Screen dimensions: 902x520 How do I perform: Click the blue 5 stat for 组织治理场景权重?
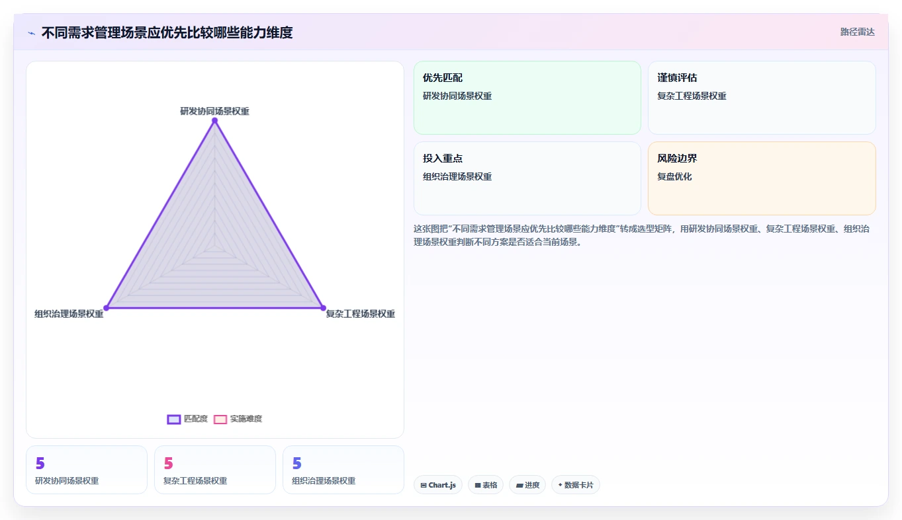[x=296, y=463]
